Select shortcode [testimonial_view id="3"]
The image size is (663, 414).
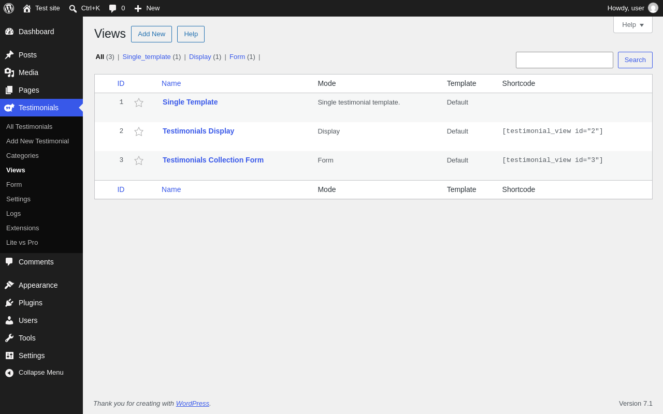point(553,160)
